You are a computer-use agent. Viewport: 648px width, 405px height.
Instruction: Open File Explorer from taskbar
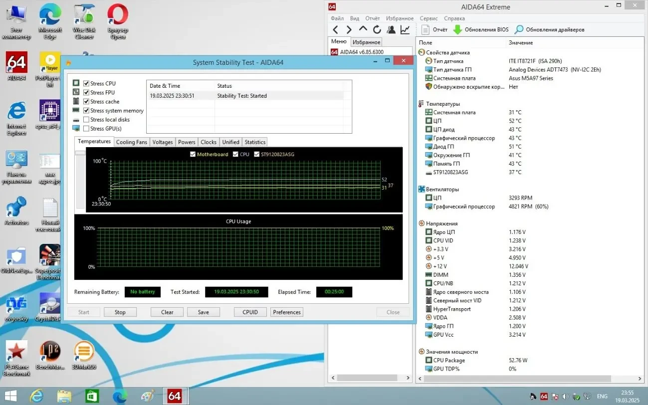[x=64, y=396]
